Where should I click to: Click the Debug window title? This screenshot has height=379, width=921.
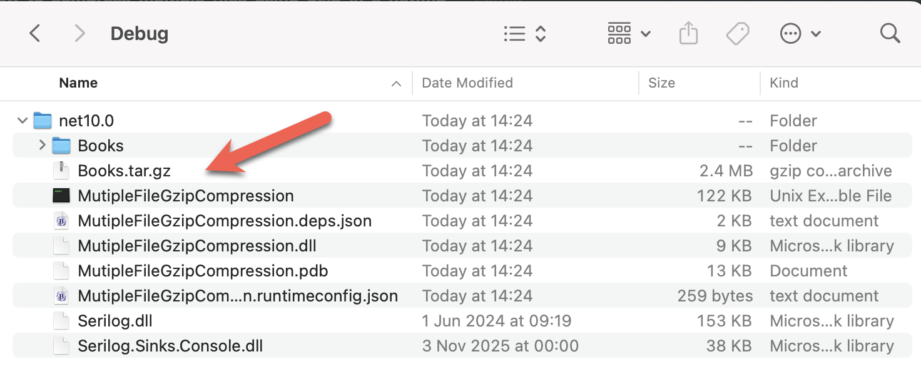(x=139, y=33)
